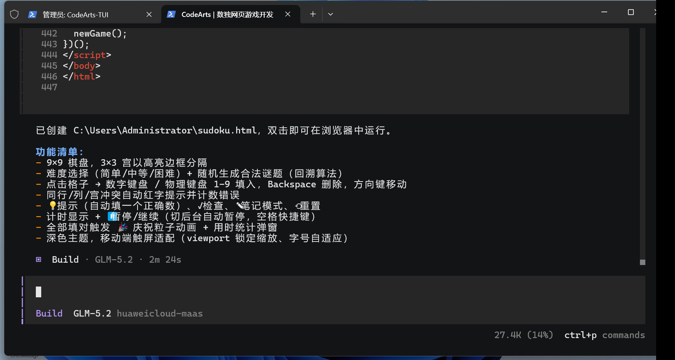Click the purple Build status square icon
Screen dimensions: 675x360
(x=39, y=260)
